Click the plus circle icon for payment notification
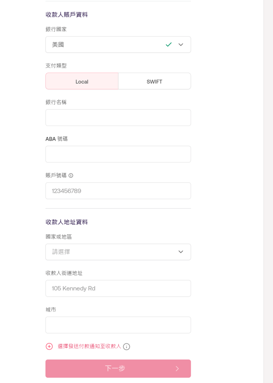This screenshot has height=383, width=273. pos(49,347)
